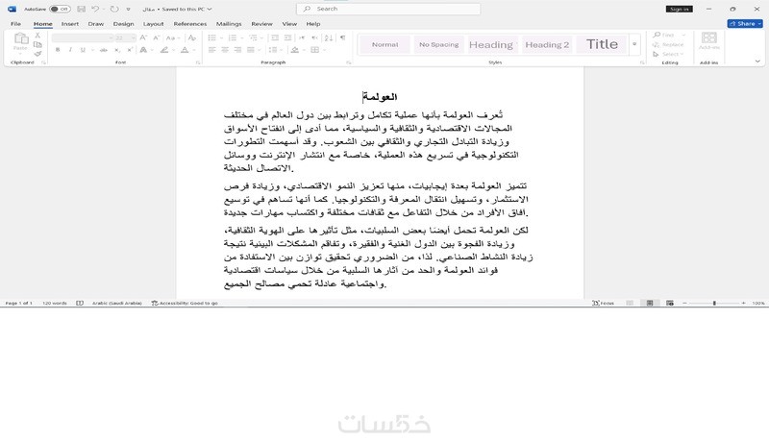Click the Save icon in title bar

point(82,9)
